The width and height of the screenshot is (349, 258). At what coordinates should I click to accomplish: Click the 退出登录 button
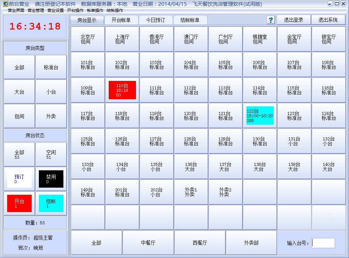pos(293,20)
